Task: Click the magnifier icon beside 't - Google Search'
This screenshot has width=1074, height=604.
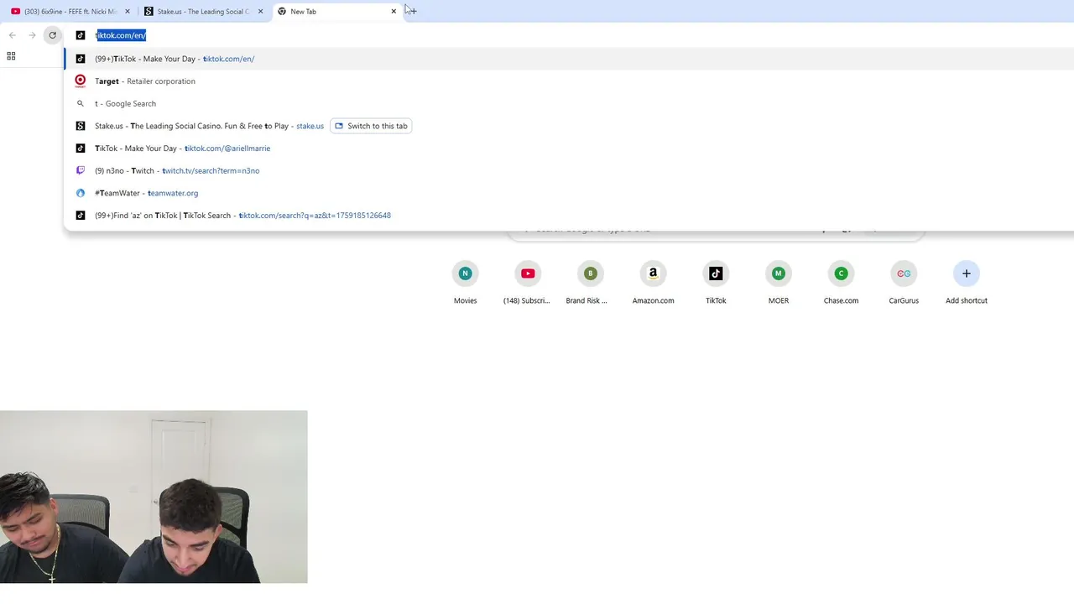Action: (81, 103)
